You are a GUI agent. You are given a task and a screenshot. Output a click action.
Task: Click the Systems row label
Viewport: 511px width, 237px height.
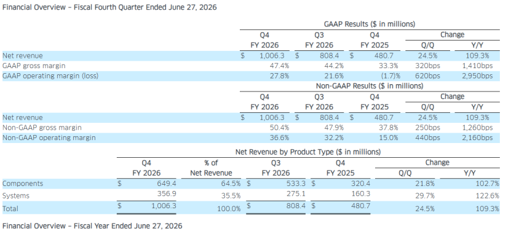(x=15, y=196)
